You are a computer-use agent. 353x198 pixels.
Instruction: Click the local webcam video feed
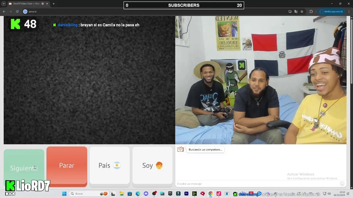(x=261, y=80)
